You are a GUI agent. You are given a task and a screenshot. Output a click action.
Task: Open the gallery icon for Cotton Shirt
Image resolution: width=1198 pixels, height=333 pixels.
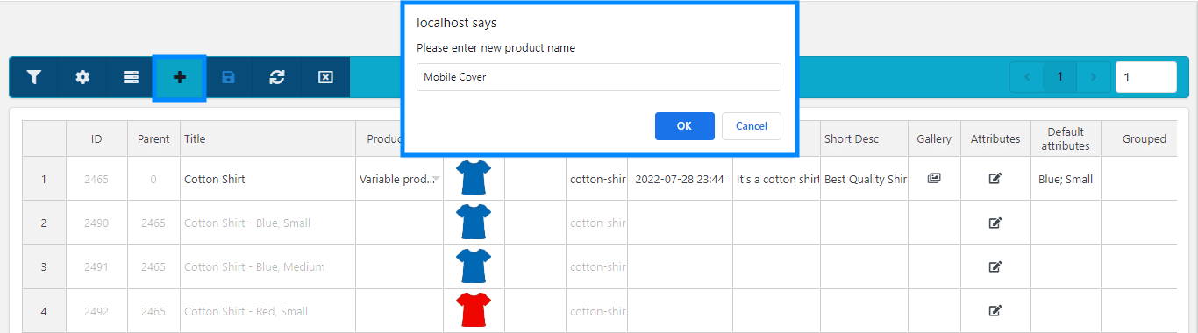click(934, 178)
